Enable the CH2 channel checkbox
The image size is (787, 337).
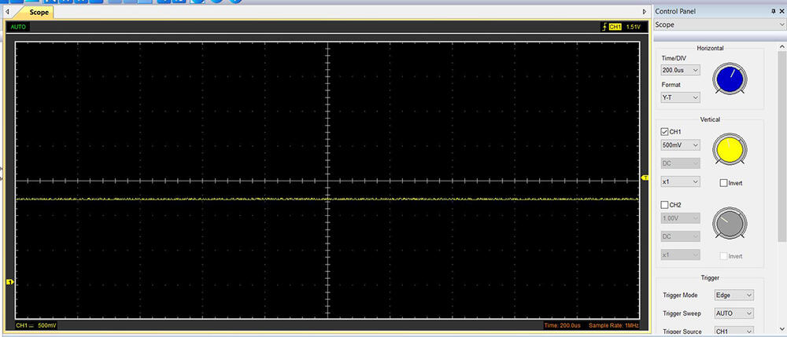(x=665, y=205)
